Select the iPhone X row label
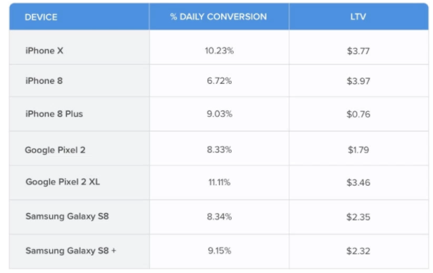 pyautogui.click(x=44, y=51)
